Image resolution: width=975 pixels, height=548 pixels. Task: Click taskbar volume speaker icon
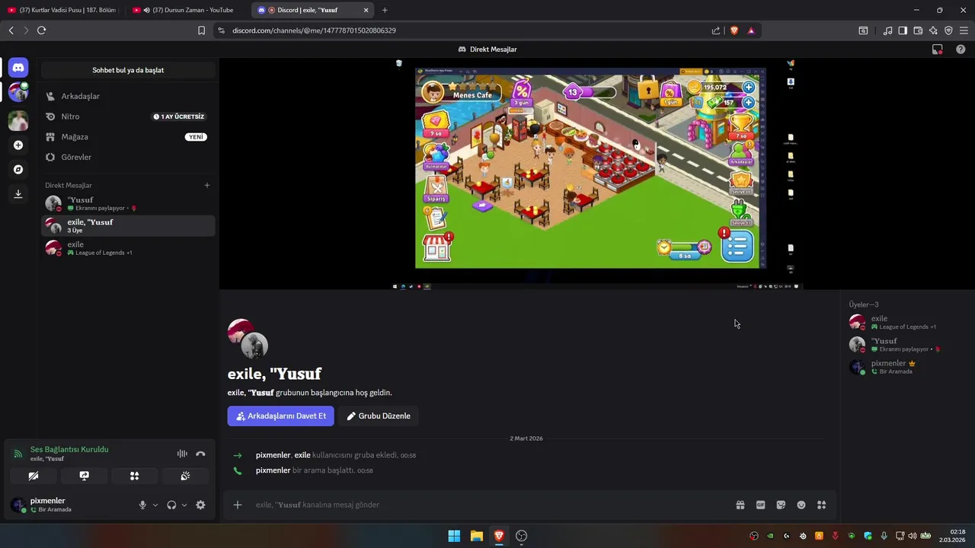point(913,536)
